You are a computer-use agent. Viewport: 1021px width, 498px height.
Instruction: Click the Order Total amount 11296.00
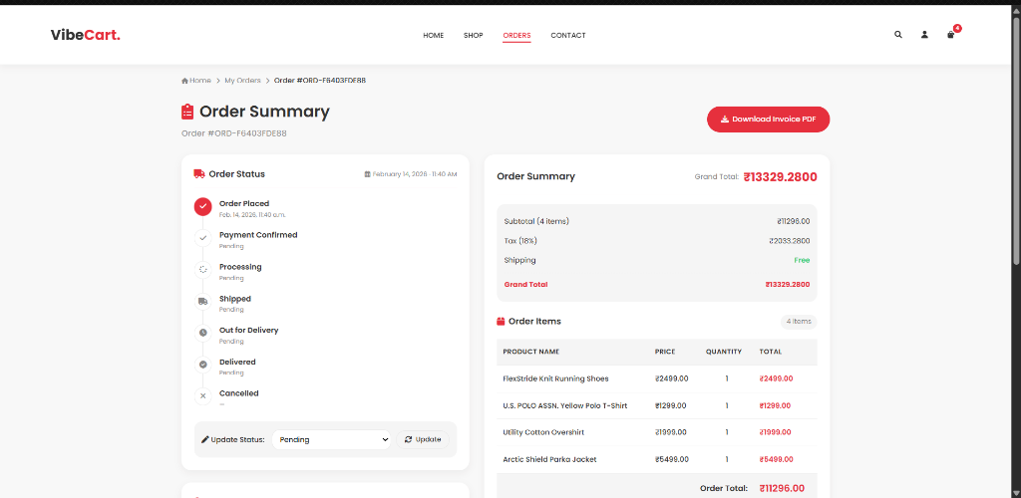782,488
